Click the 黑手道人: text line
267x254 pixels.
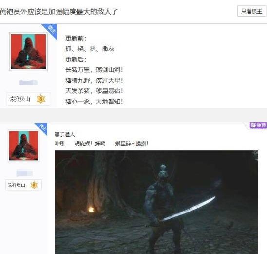(x=66, y=134)
